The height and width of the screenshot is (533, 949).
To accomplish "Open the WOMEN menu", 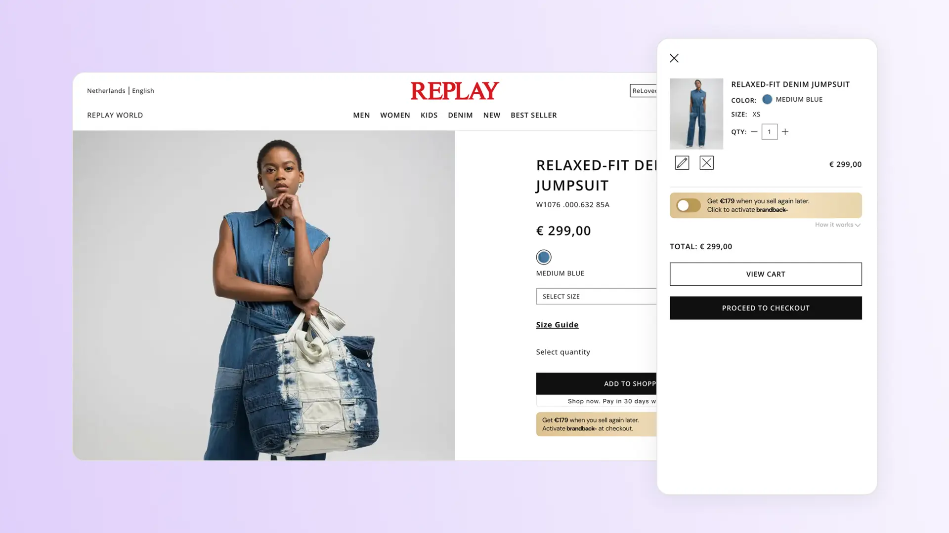I will 395,115.
